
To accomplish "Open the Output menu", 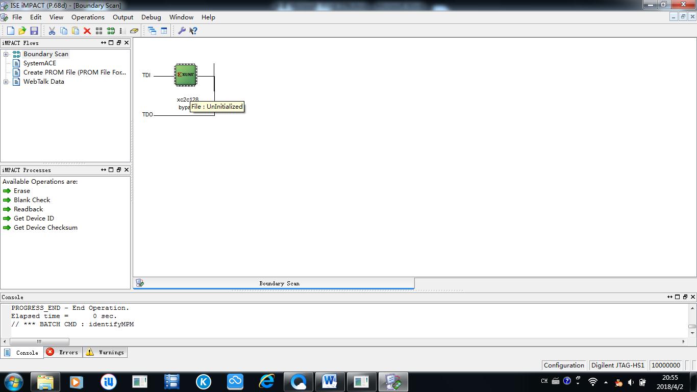I will (x=123, y=17).
